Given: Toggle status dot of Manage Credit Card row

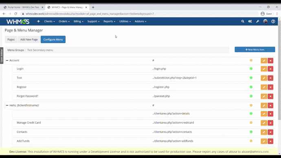Looking at the screenshot, I should pyautogui.click(x=251, y=123).
